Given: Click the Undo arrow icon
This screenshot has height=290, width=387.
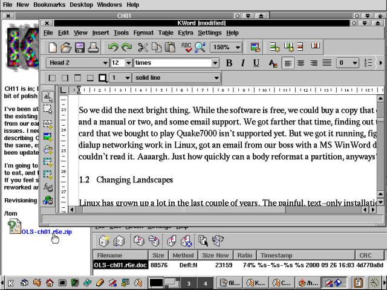Looking at the screenshot, I should click(113, 47).
